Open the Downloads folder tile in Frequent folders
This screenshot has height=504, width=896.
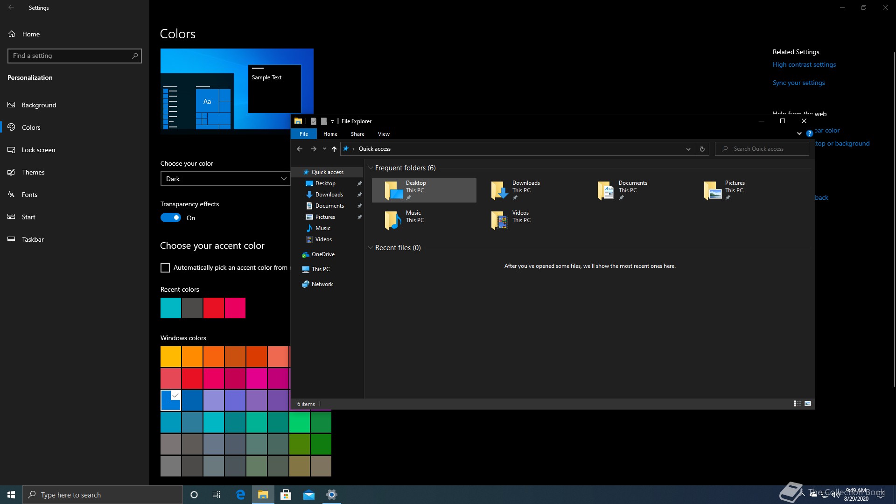(531, 190)
